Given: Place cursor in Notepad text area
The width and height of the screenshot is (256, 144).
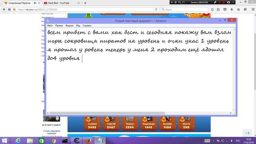Looking at the screenshot, I should 140,69.
